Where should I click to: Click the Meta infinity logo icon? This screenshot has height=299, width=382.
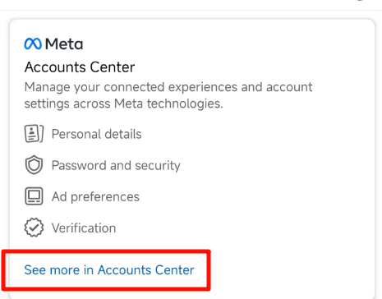33,44
